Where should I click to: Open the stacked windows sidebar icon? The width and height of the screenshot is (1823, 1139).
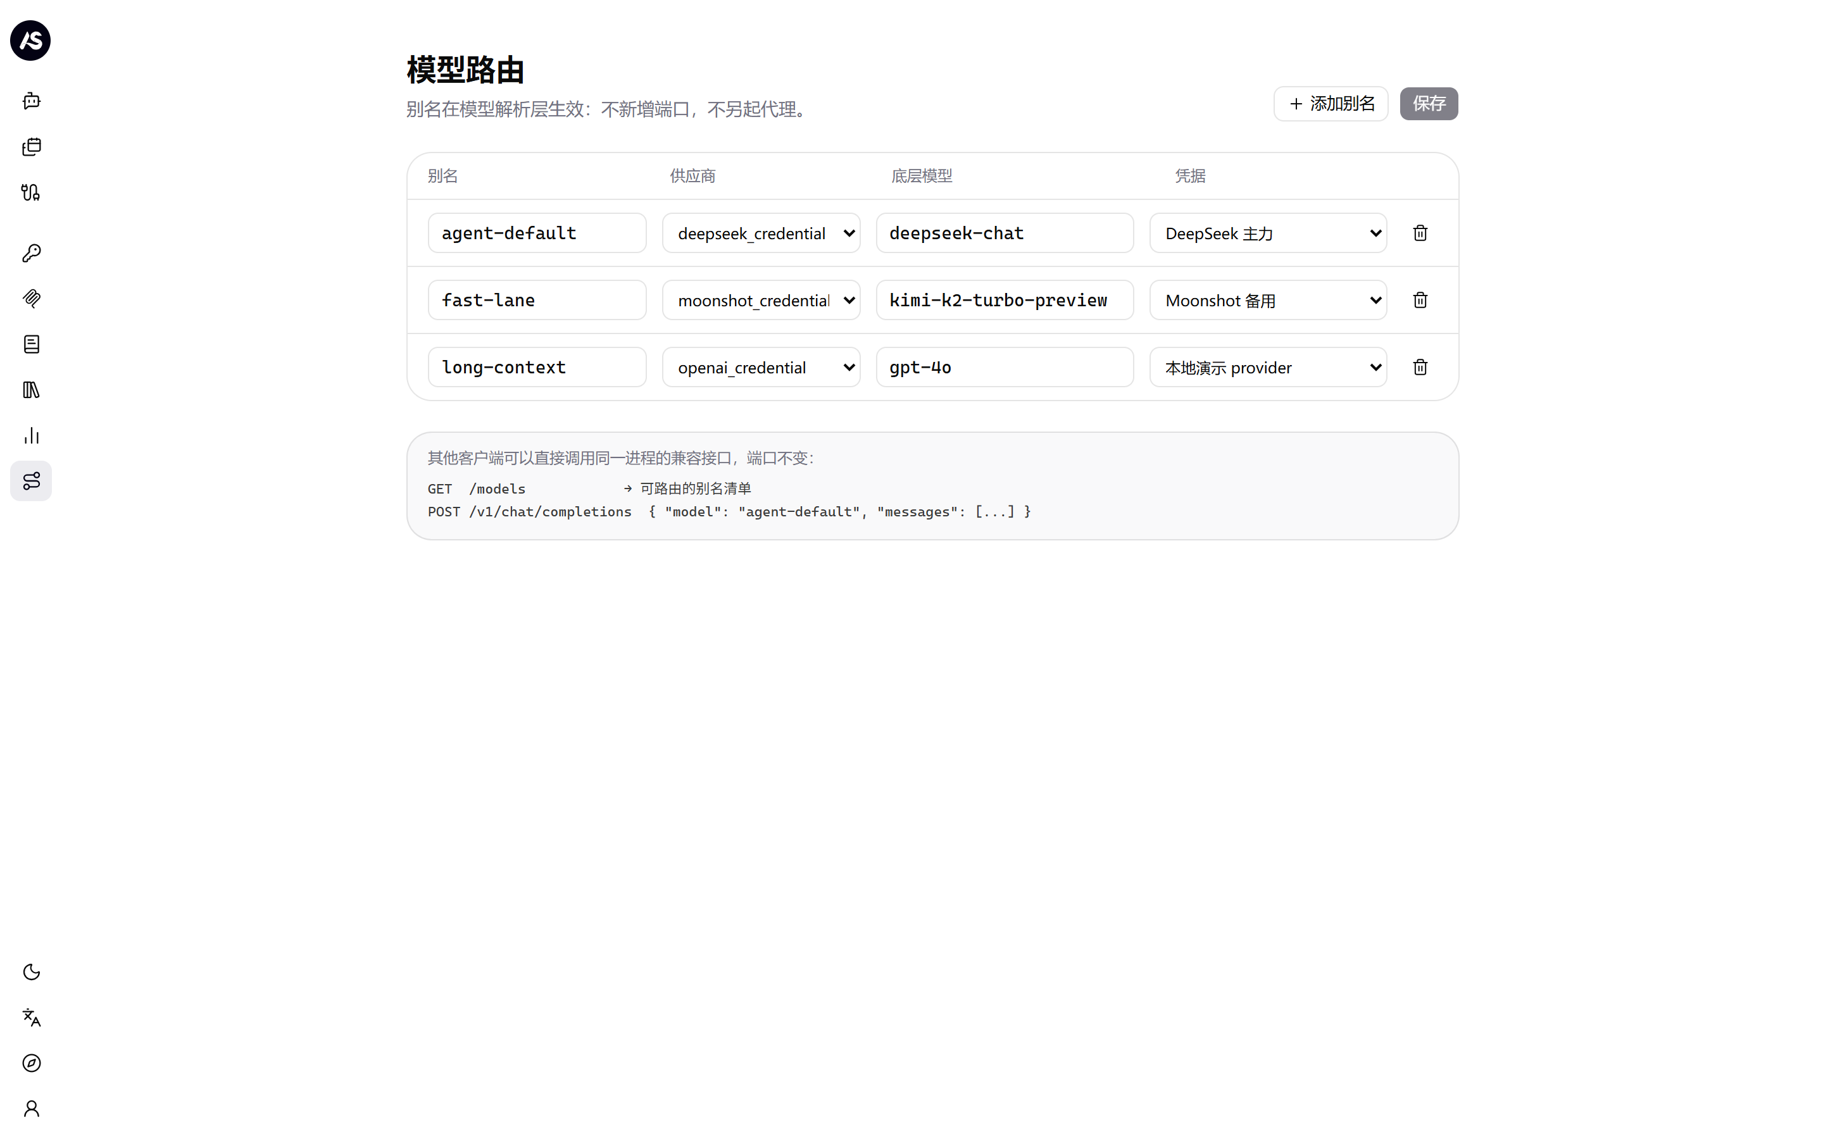coord(31,147)
